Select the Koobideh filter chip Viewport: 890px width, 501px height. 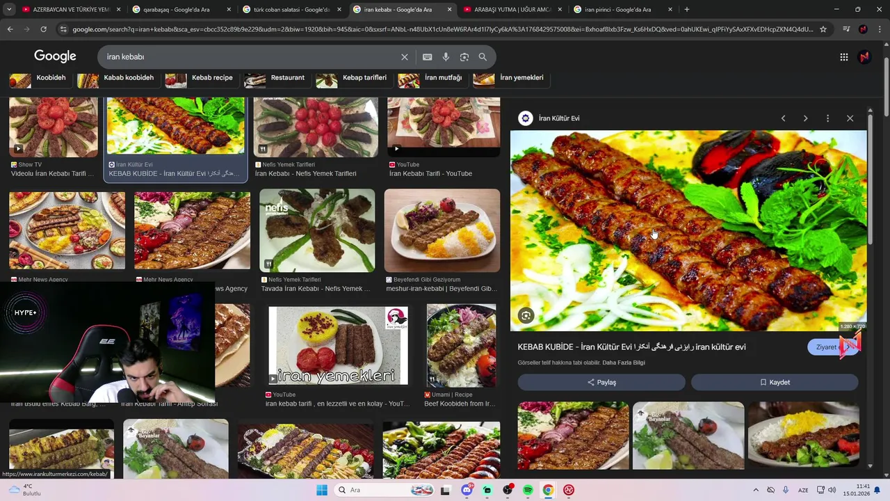pos(40,78)
